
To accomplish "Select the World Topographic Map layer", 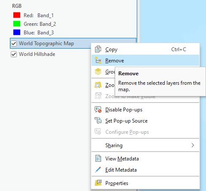I will [x=46, y=43].
